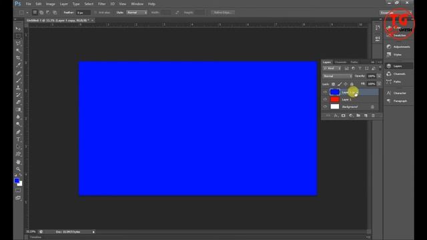Hide the Background layer
Screen dimensions: 427x240
pyautogui.click(x=325, y=107)
